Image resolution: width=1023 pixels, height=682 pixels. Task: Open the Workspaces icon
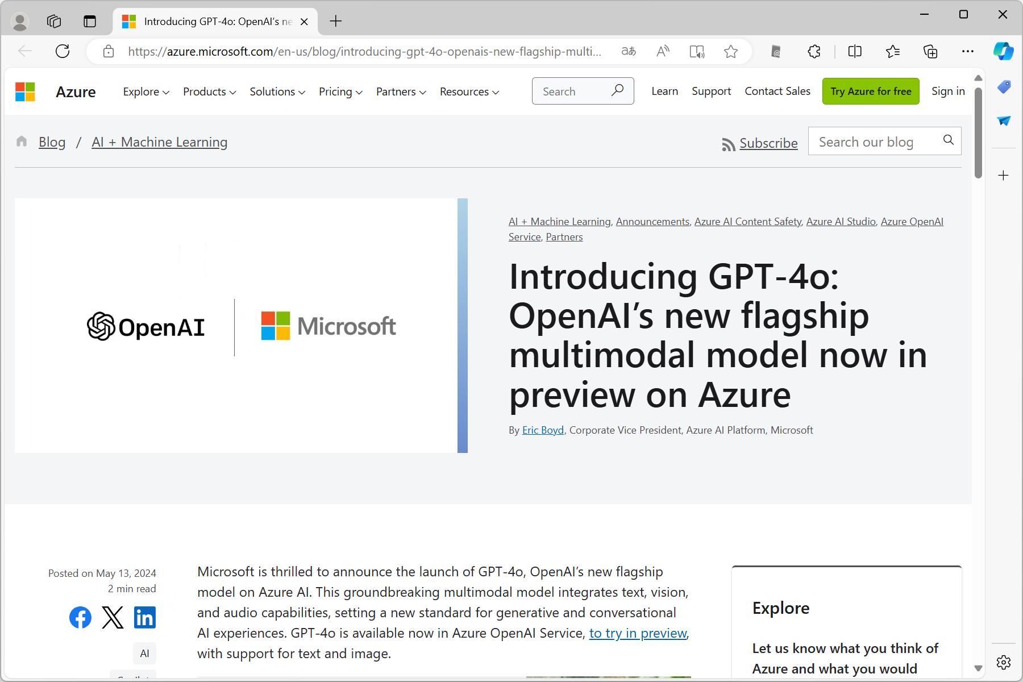coord(54,22)
